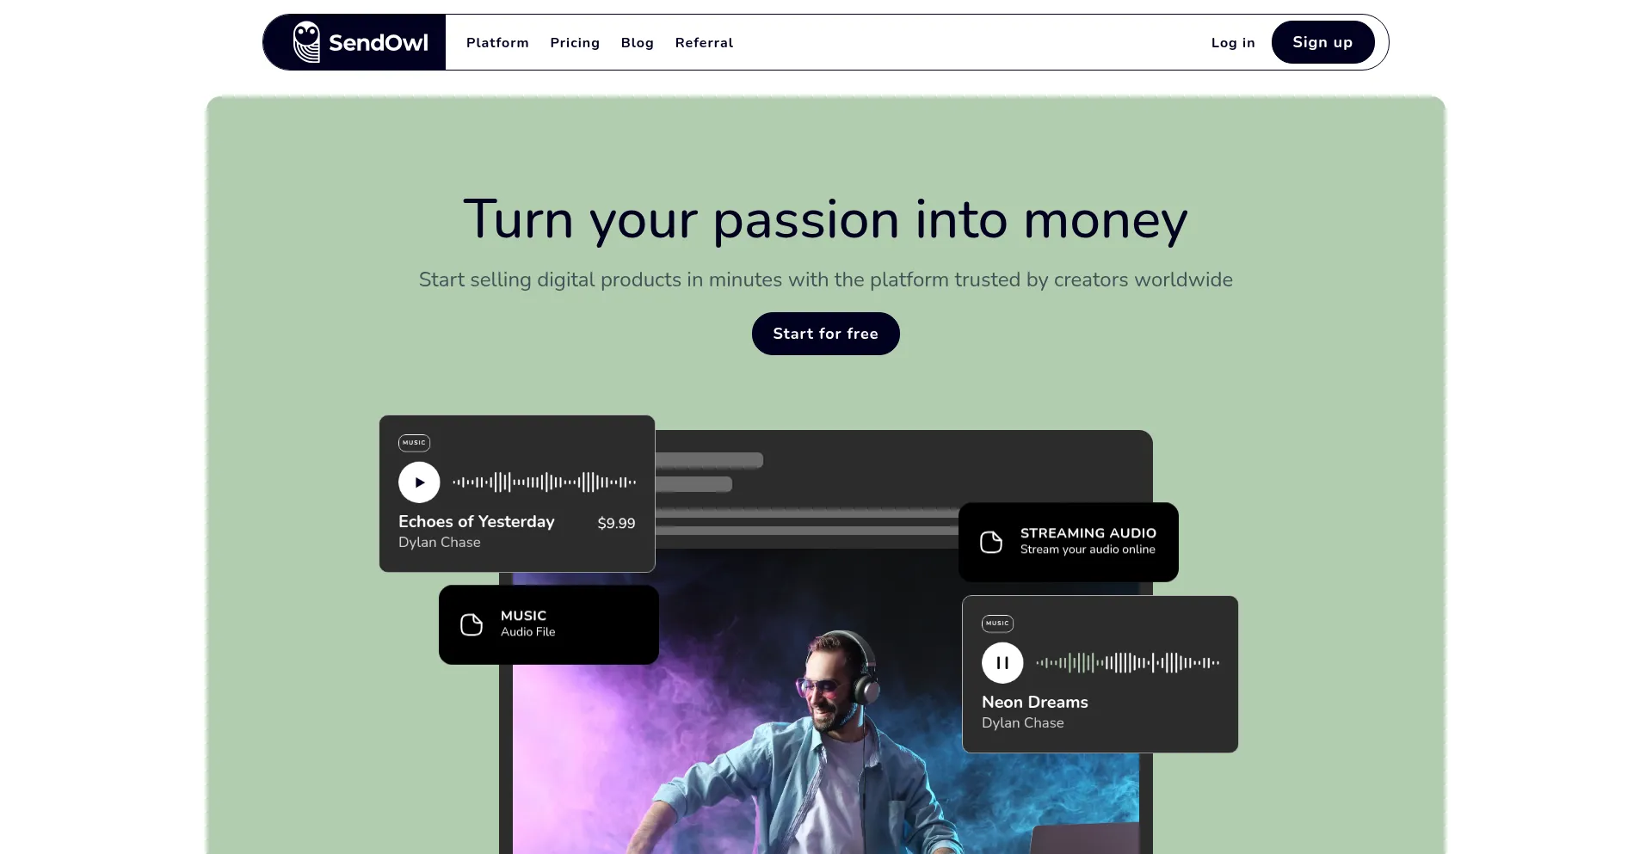Click the SendOwl brand name text
This screenshot has width=1652, height=854.
coord(379,43)
